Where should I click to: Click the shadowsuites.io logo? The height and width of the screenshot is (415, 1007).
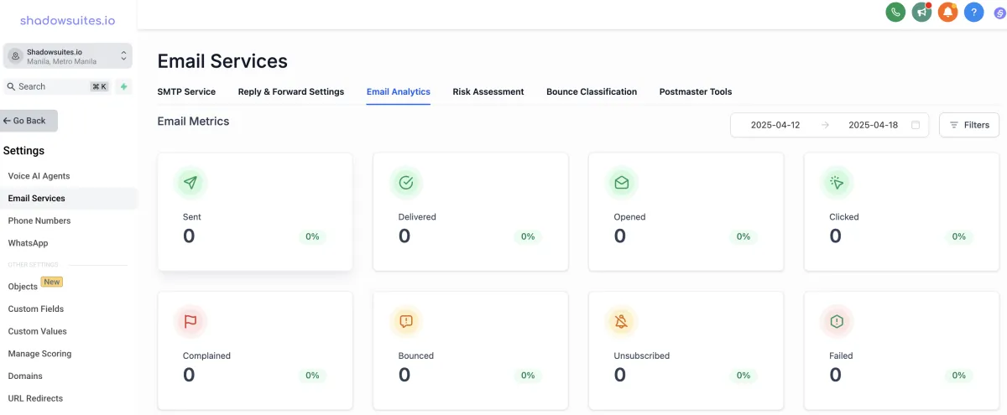(68, 20)
